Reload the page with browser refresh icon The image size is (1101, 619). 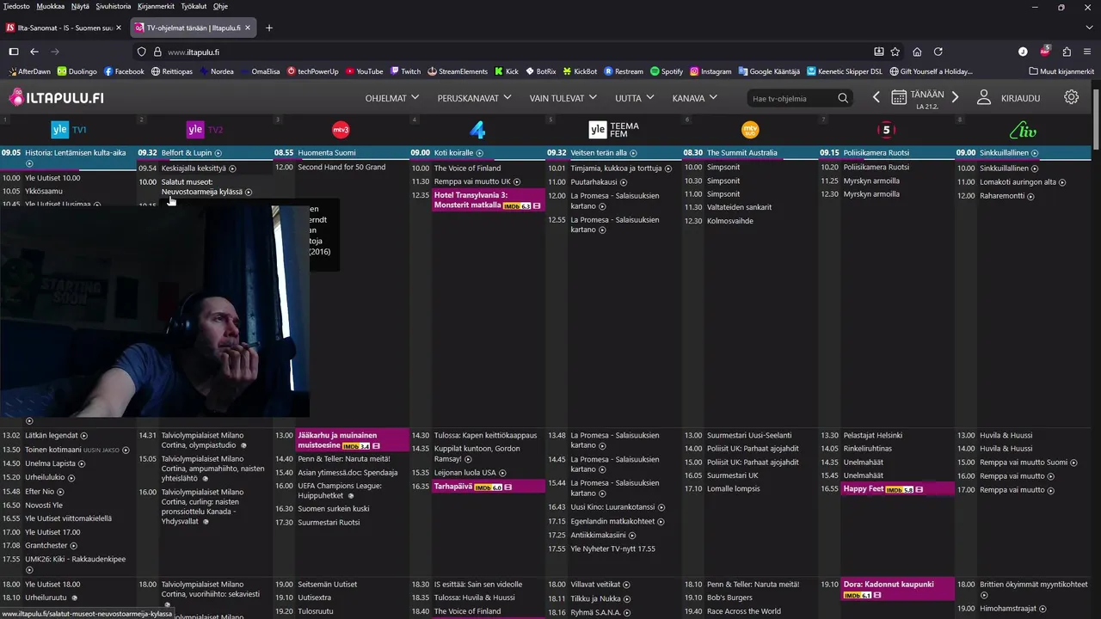938,52
